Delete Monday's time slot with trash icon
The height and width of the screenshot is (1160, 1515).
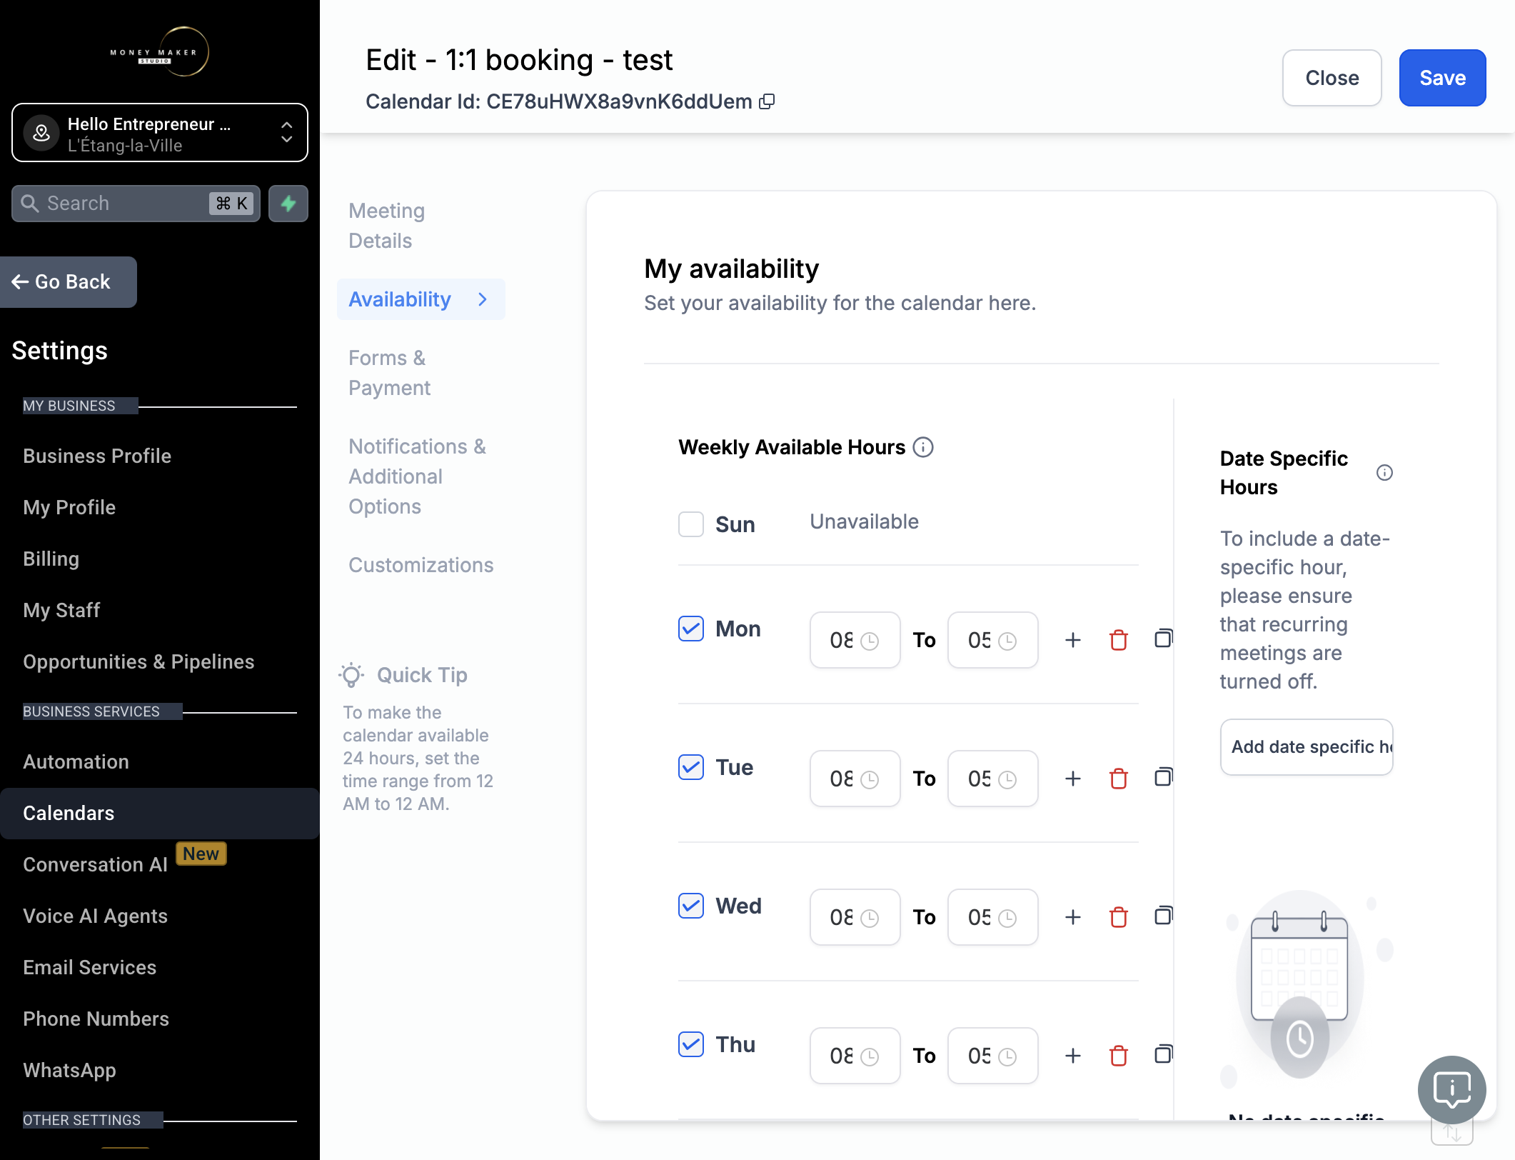(x=1118, y=640)
